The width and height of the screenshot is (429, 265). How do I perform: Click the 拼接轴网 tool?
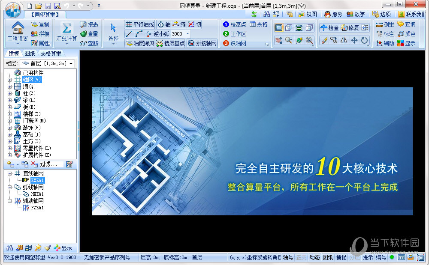[202, 43]
